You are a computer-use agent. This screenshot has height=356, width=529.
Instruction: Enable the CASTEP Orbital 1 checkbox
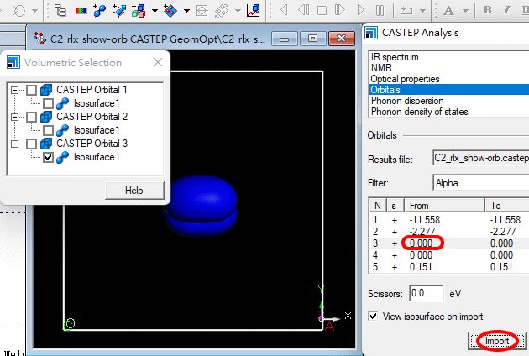[31, 90]
